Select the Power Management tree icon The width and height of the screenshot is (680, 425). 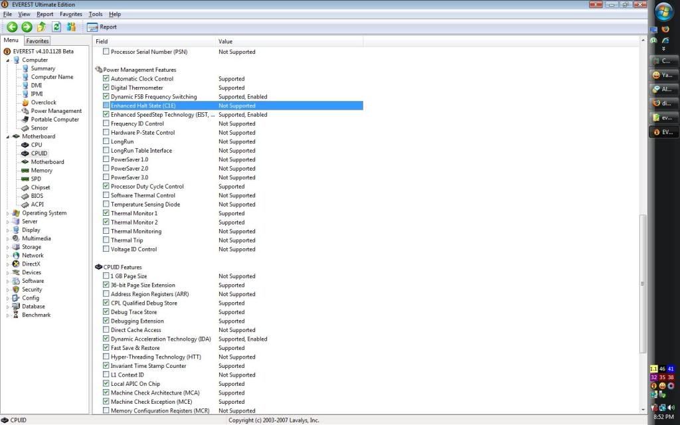click(25, 111)
